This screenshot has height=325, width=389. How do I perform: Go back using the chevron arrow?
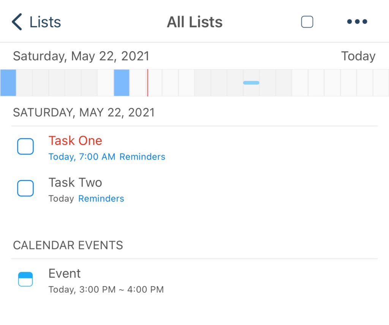tap(17, 22)
